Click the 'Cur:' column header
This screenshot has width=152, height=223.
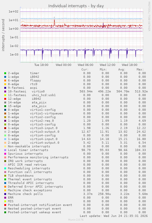point(85,70)
